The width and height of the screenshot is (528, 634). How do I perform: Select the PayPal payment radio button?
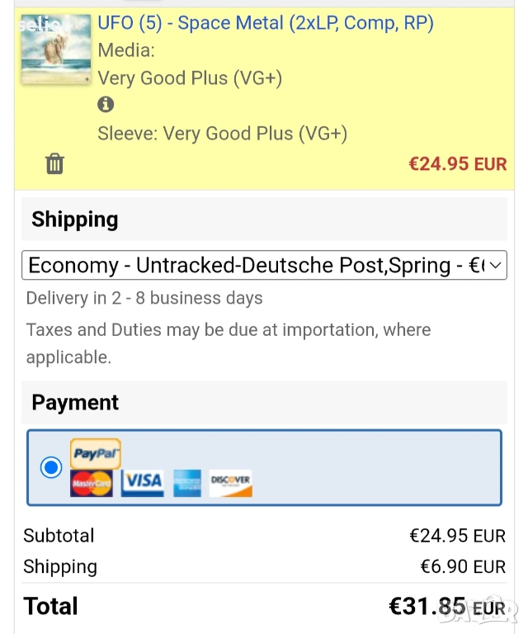(51, 467)
